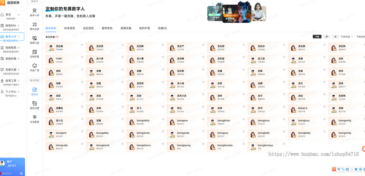Screen dimensions: 365x176
Task: Expand the 矩阵RPA menu chevron
Action: point(19,25)
